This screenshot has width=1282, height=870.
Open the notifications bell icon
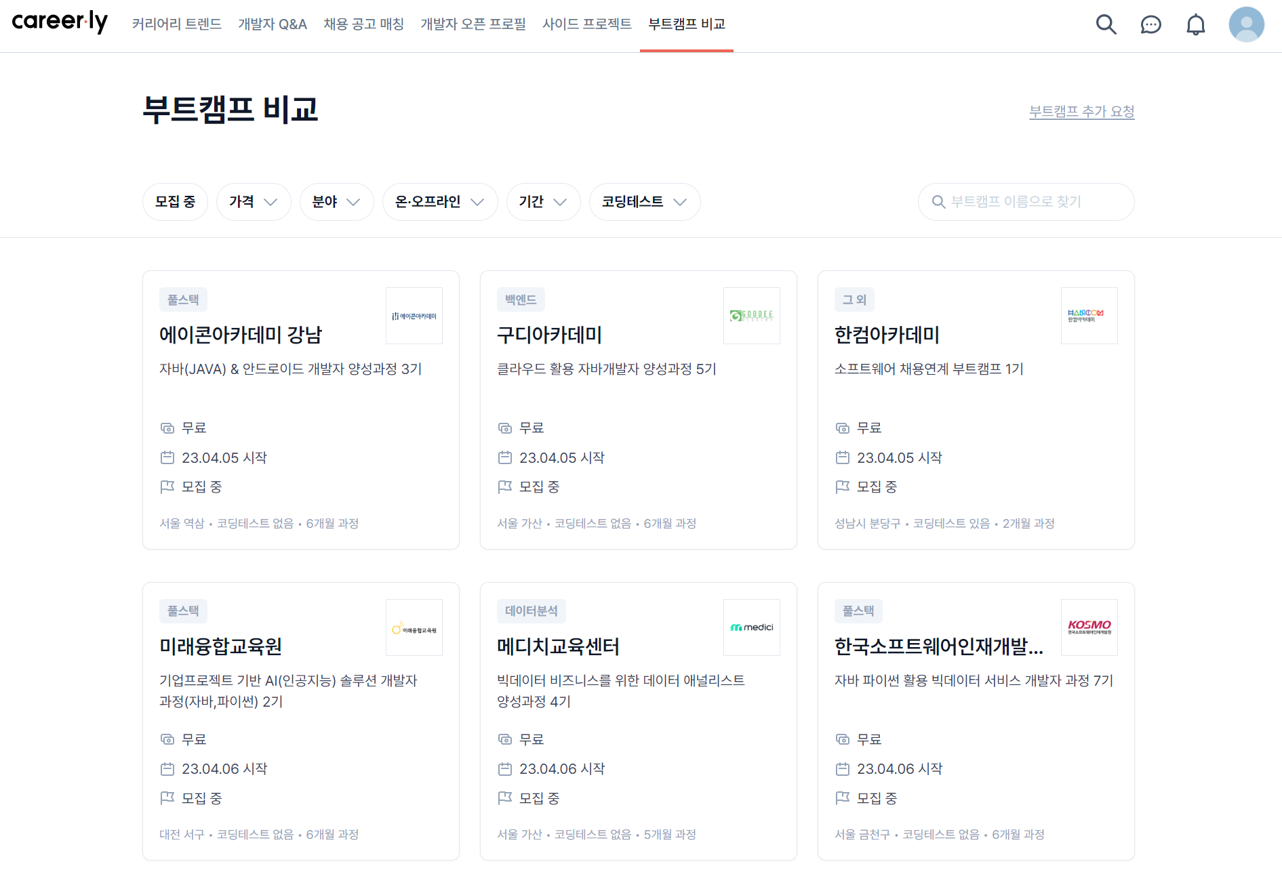[1195, 25]
